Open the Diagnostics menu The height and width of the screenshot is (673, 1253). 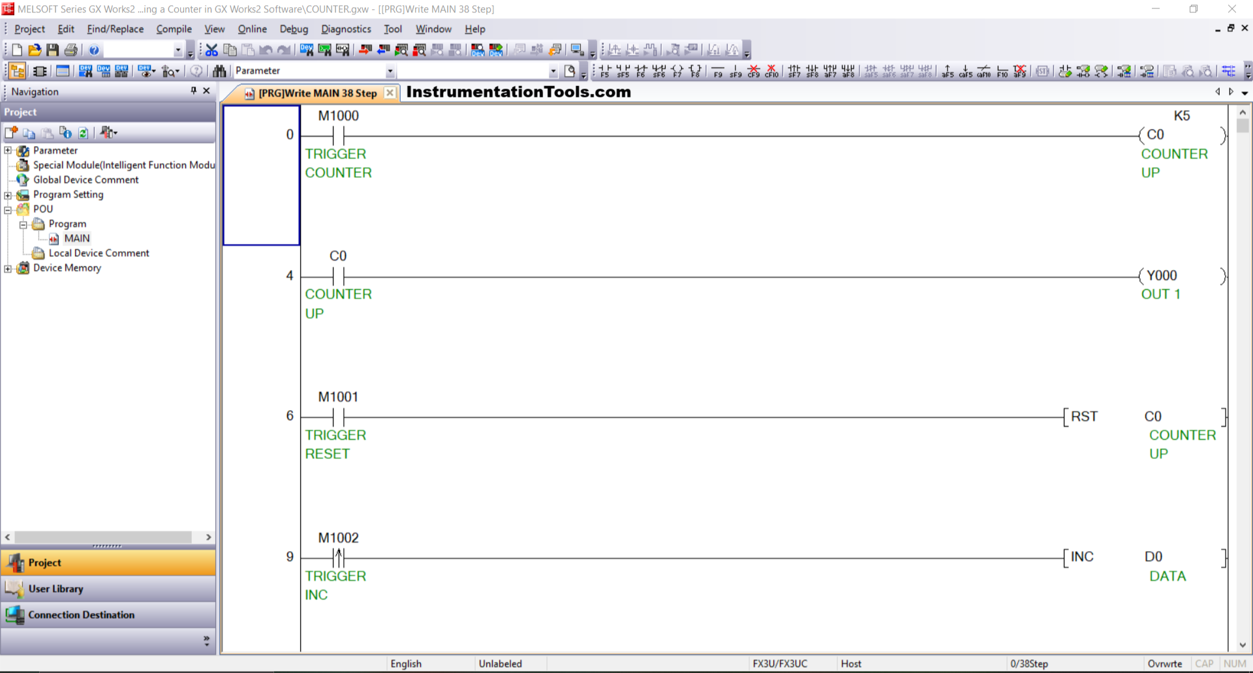346,29
